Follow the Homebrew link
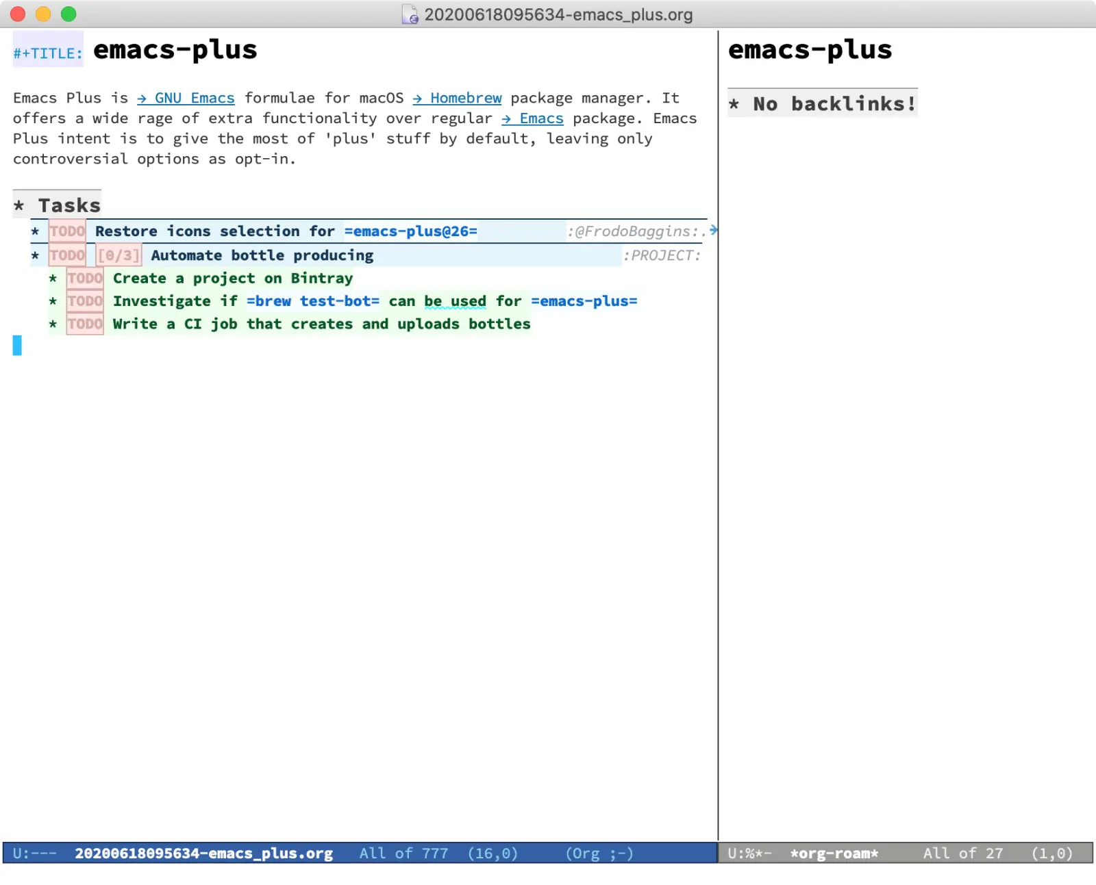The height and width of the screenshot is (885, 1096). 465,98
